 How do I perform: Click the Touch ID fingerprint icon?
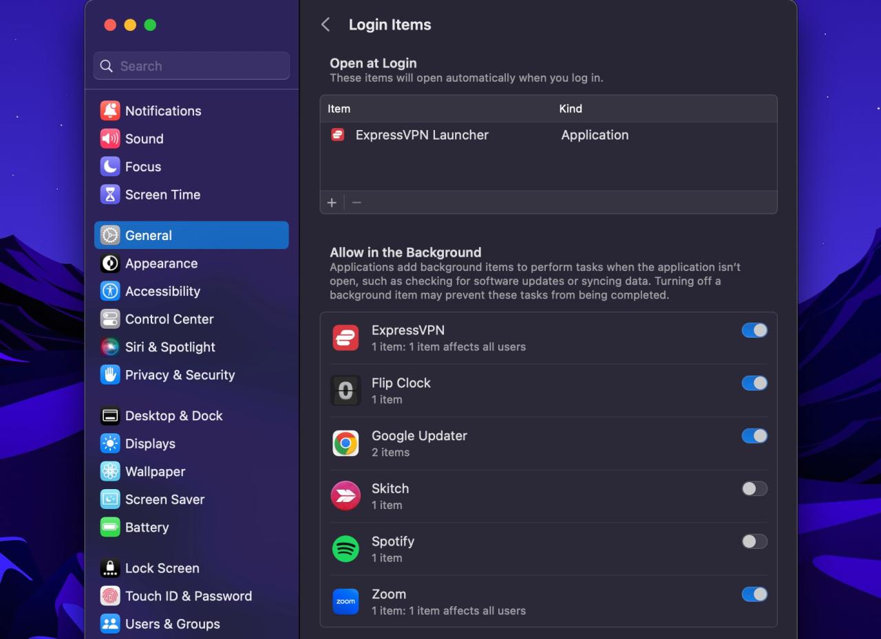pyautogui.click(x=110, y=596)
